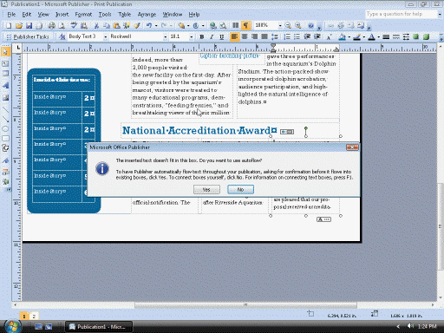Select the Insert Table tool
444x333 pixels.
pyautogui.click(x=5, y=74)
